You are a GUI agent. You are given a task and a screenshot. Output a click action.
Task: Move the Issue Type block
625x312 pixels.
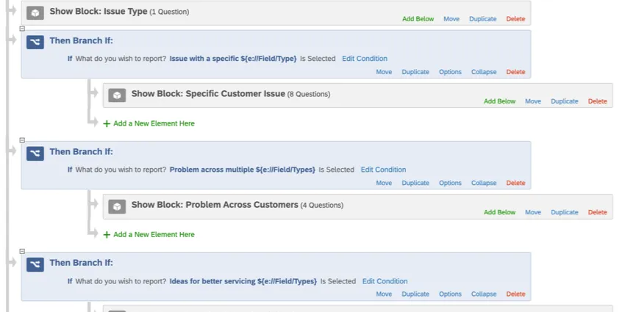451,19
